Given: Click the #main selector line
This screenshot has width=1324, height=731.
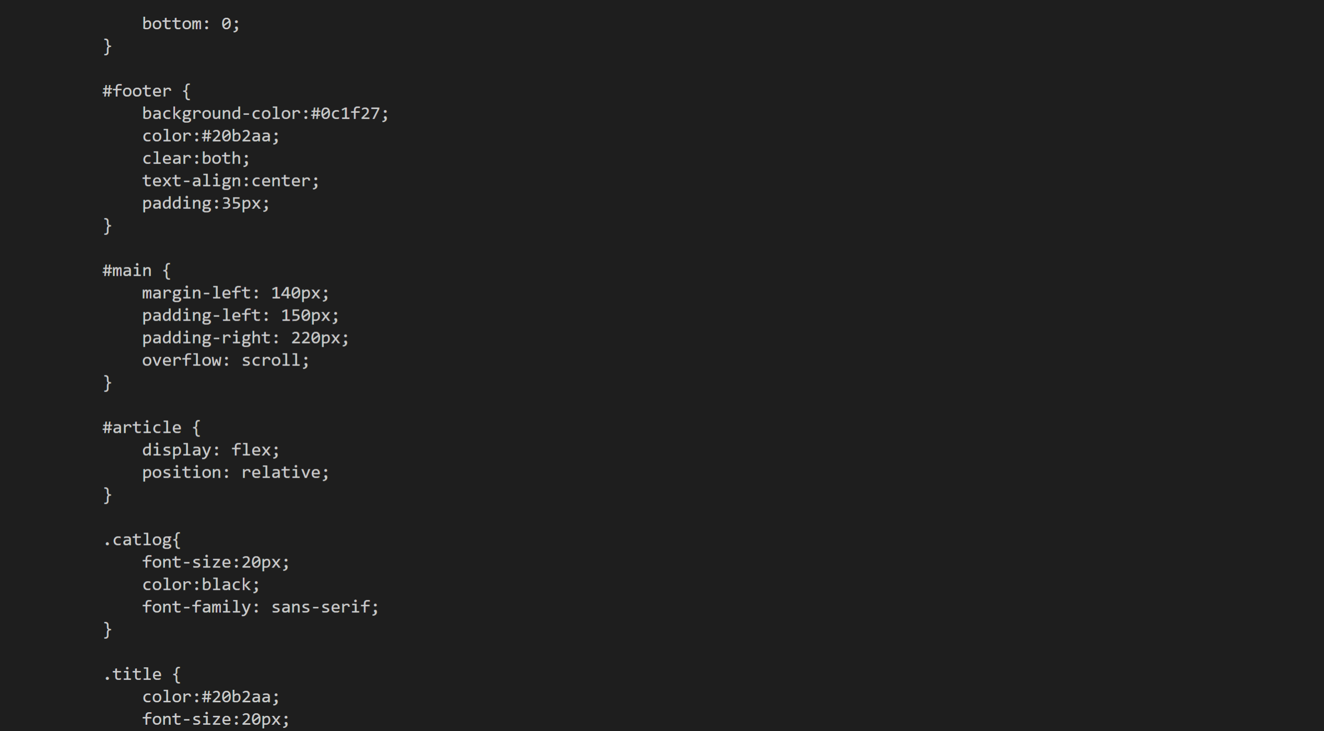Looking at the screenshot, I should click(137, 271).
